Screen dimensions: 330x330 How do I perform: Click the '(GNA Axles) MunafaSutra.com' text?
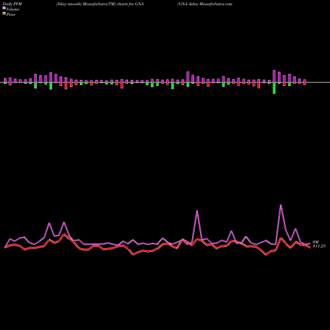(205, 4)
